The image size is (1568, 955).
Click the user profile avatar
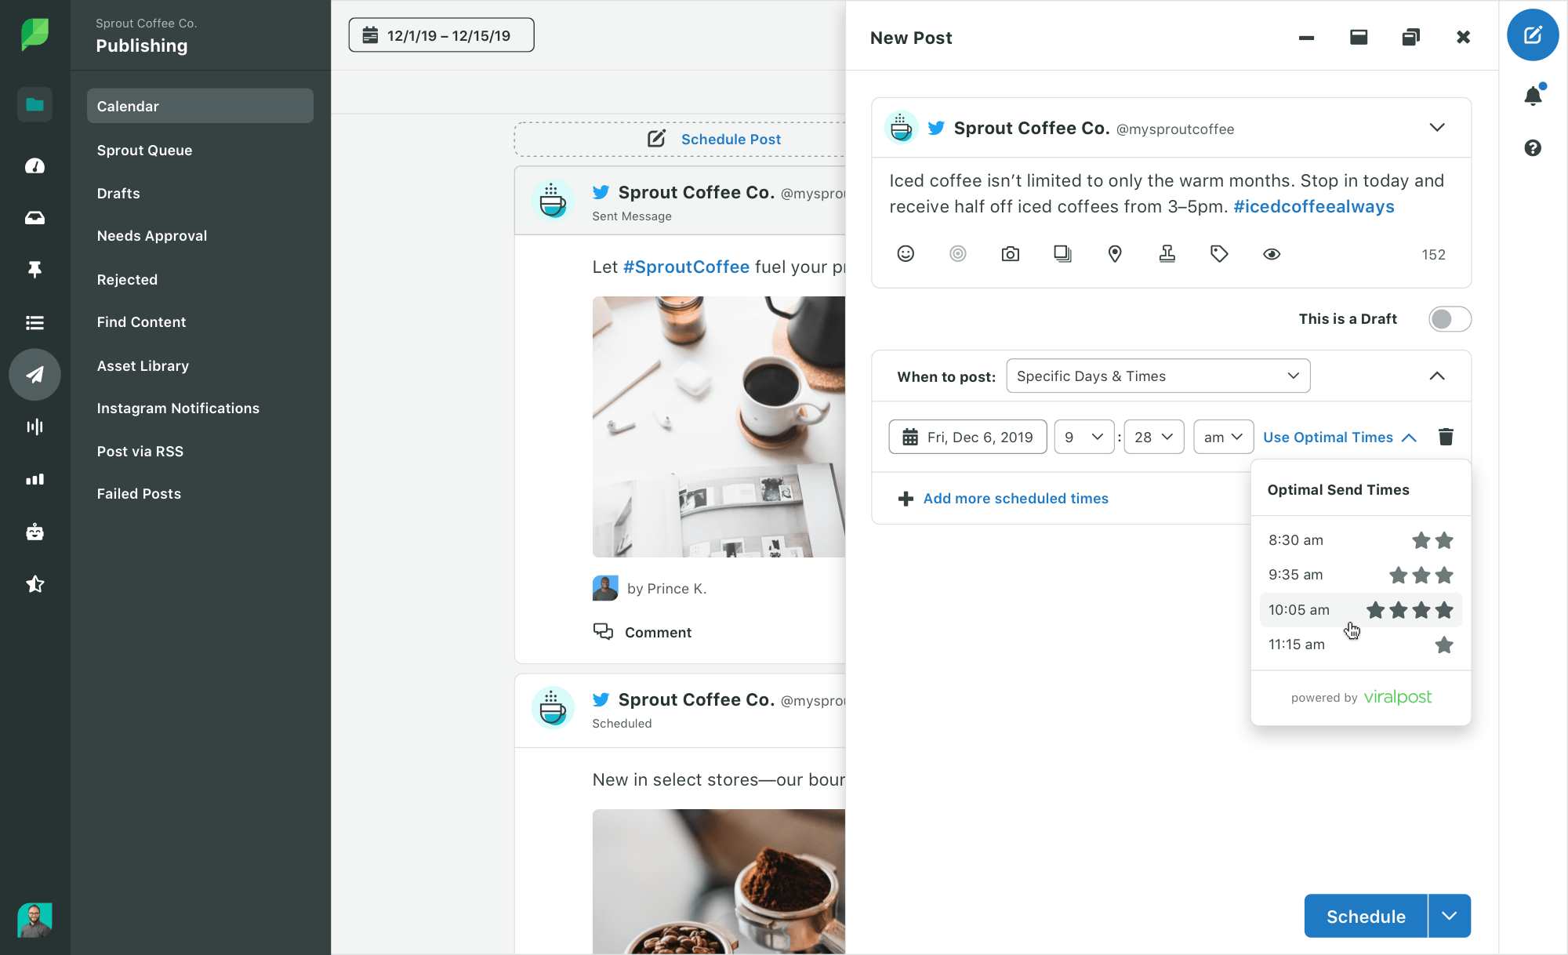(x=34, y=920)
